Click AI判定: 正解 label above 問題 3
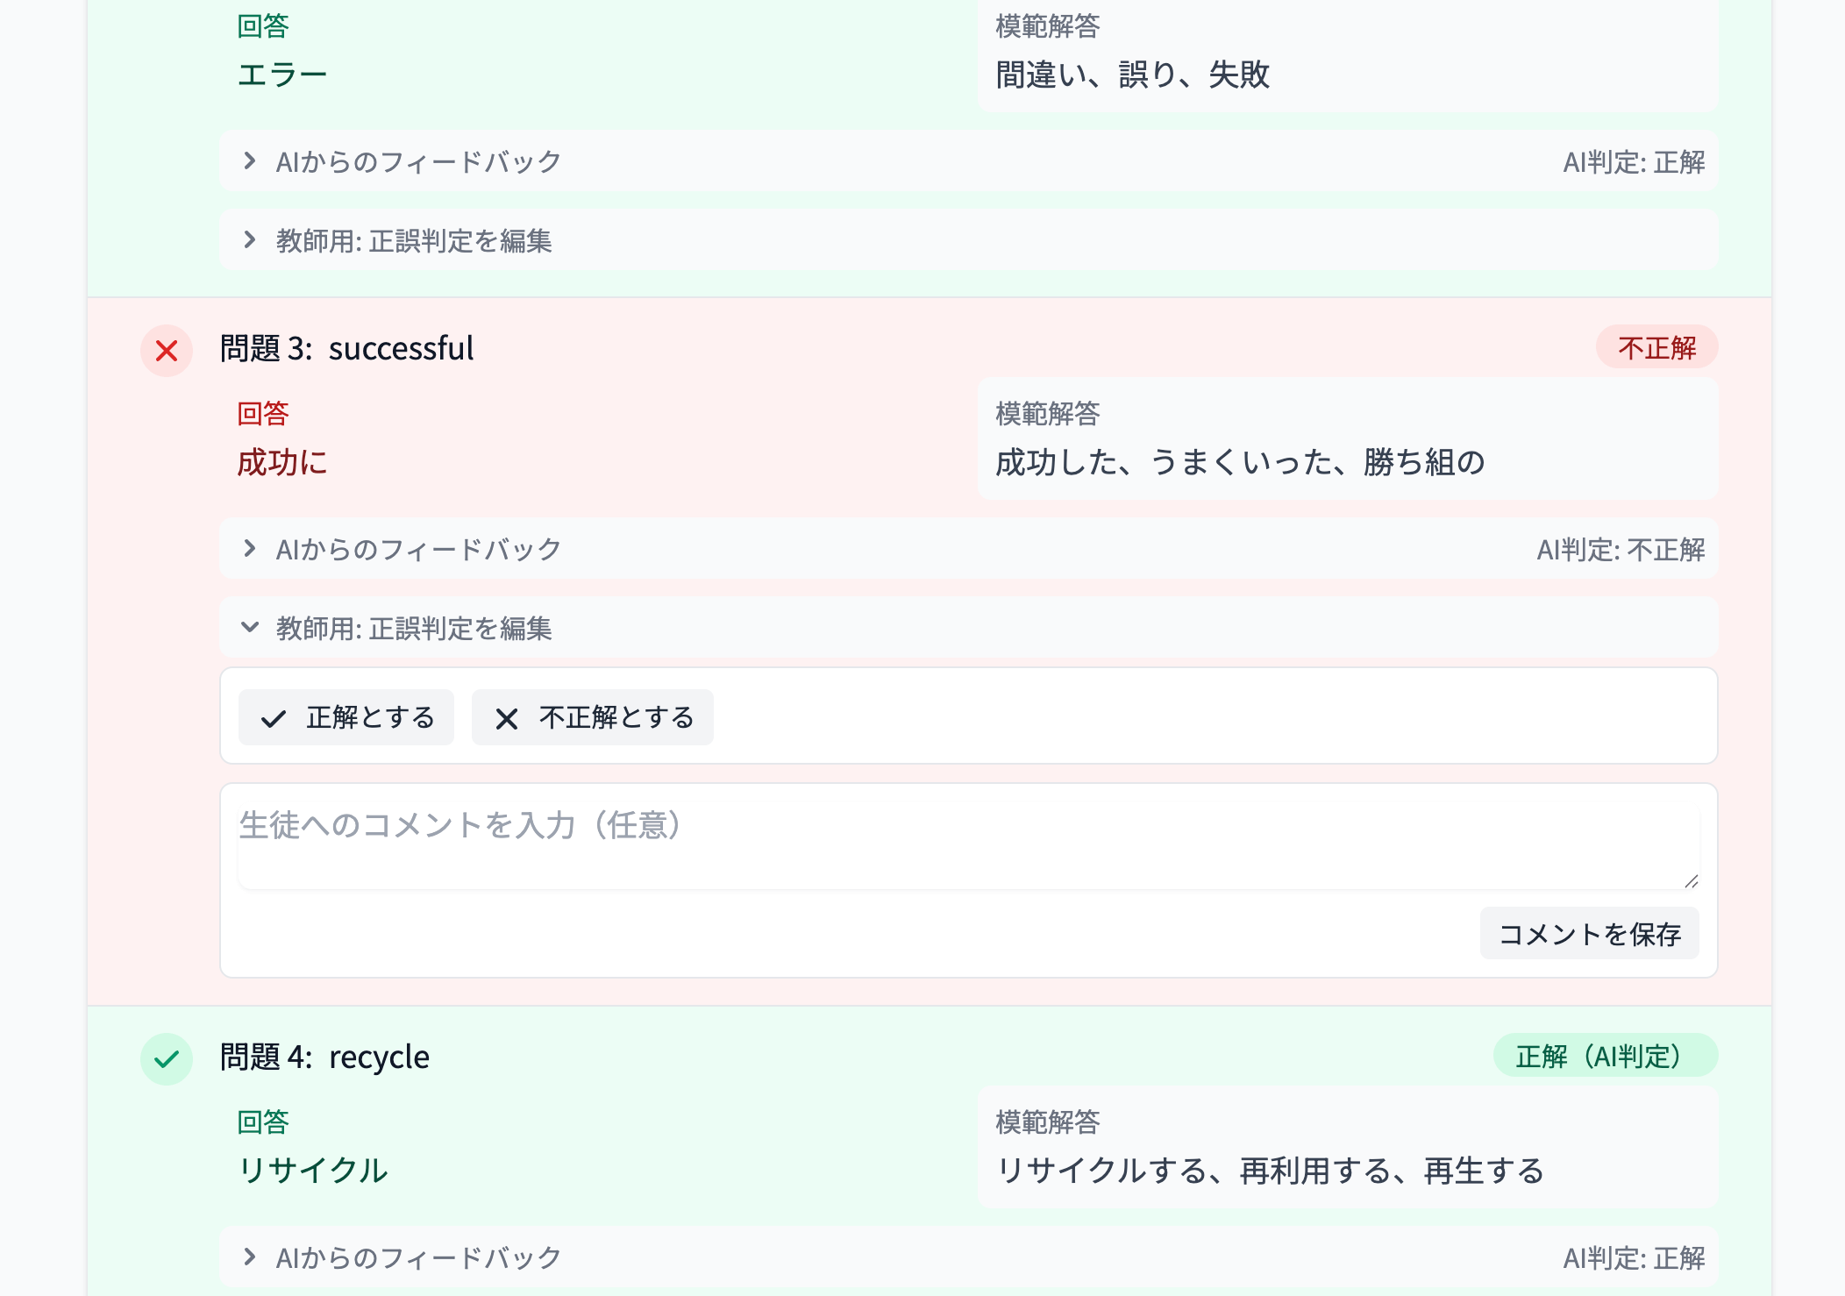Image resolution: width=1845 pixels, height=1296 pixels. 1634,162
